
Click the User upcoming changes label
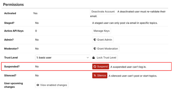(14, 85)
